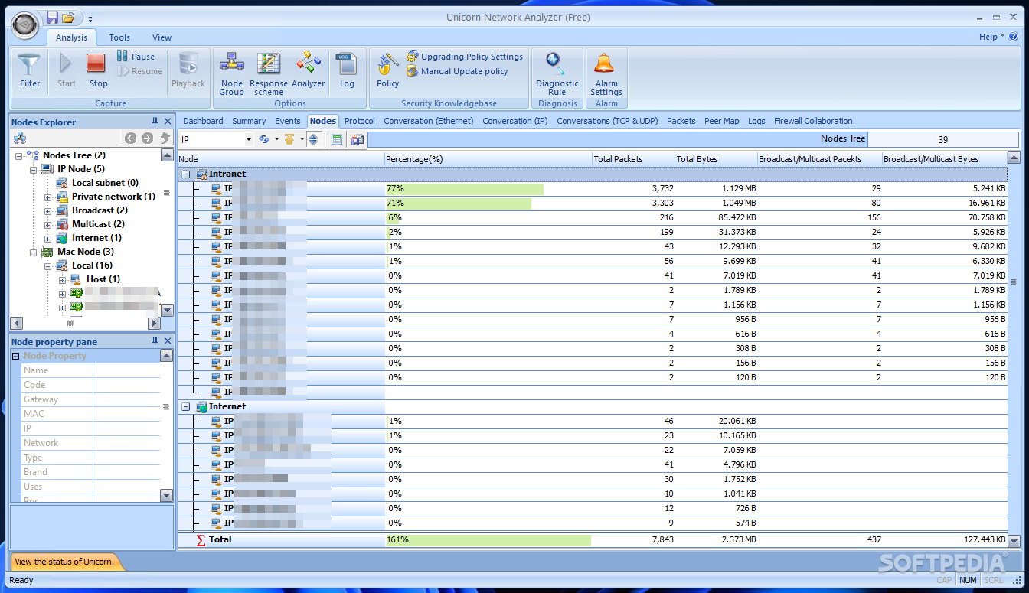The width and height of the screenshot is (1029, 593).
Task: Collapse the Internet group in table
Action: coord(186,407)
